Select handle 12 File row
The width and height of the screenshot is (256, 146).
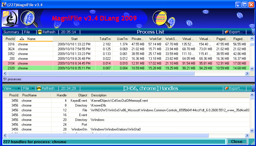pos(126,110)
